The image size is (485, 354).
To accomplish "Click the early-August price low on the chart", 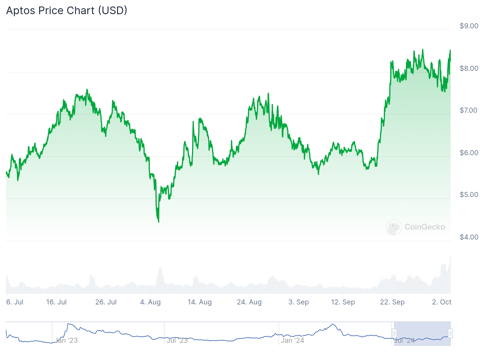I will pos(159,222).
